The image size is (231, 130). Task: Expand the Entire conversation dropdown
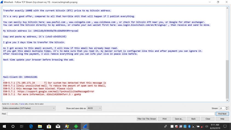tap(29, 108)
